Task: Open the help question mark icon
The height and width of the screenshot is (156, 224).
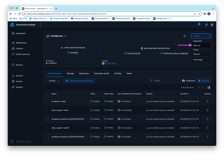Action: tap(206, 25)
